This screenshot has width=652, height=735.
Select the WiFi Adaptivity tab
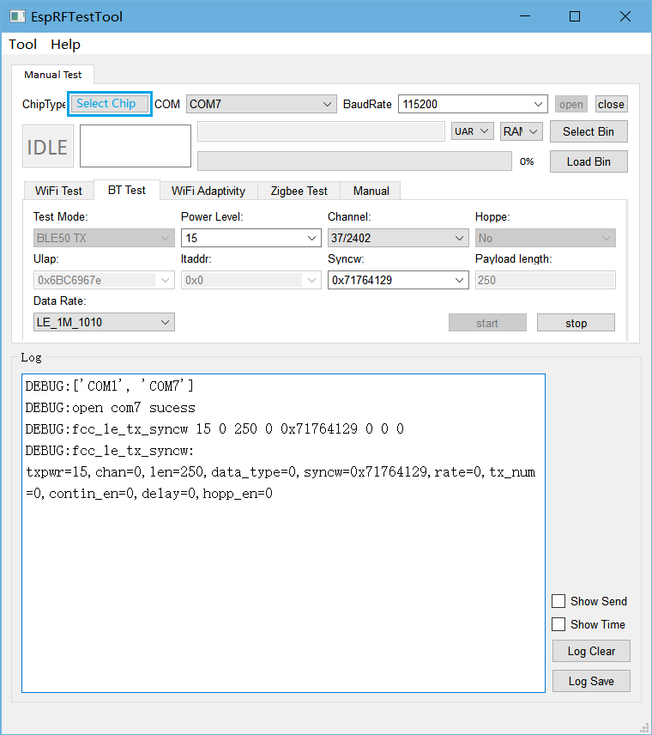(x=208, y=191)
